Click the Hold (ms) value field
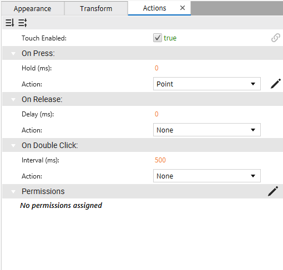The height and width of the screenshot is (270, 283). coord(156,68)
